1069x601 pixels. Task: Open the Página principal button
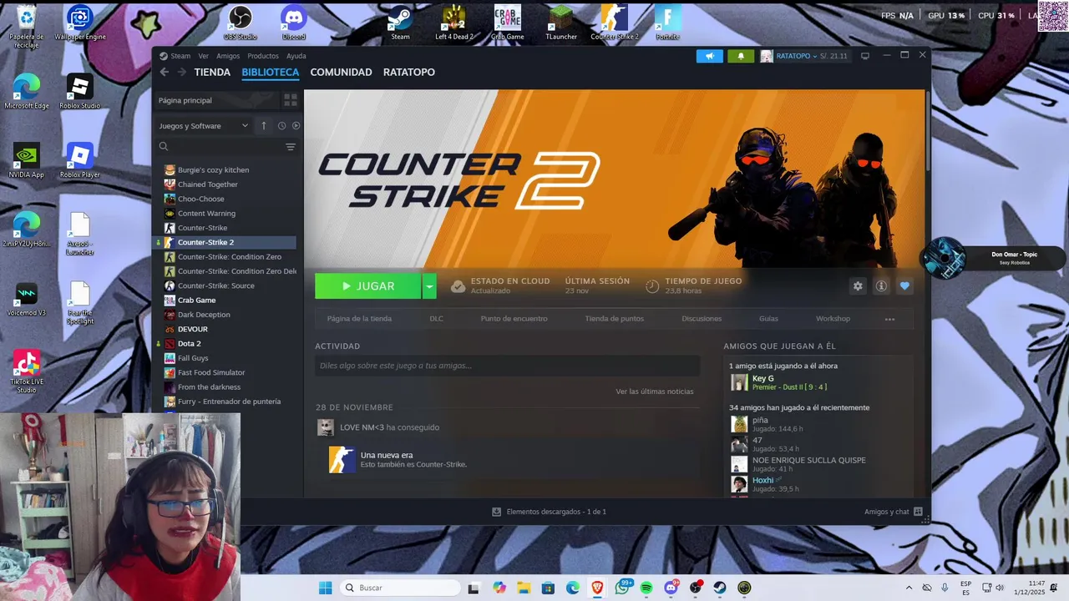[216, 100]
